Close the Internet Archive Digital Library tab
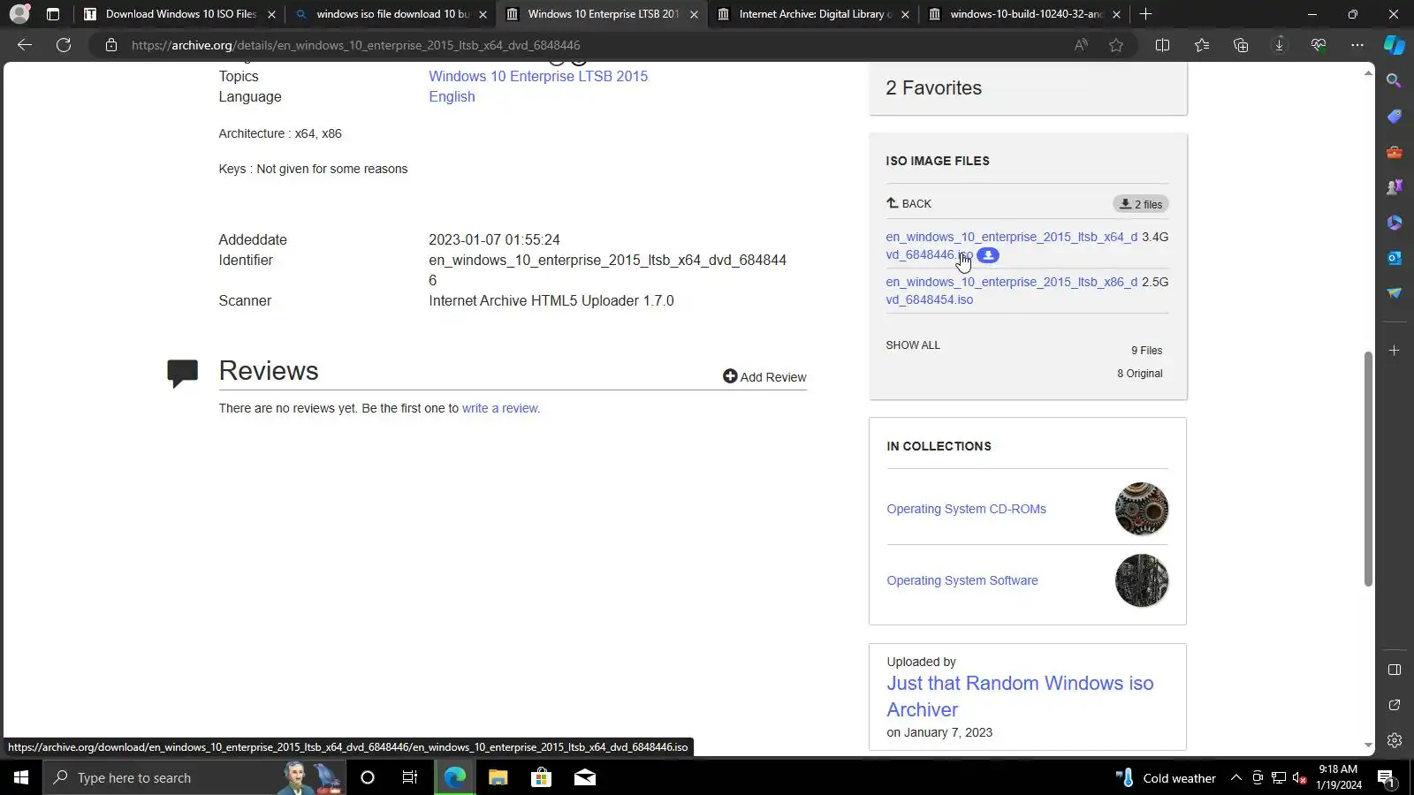This screenshot has width=1414, height=795. [x=905, y=14]
